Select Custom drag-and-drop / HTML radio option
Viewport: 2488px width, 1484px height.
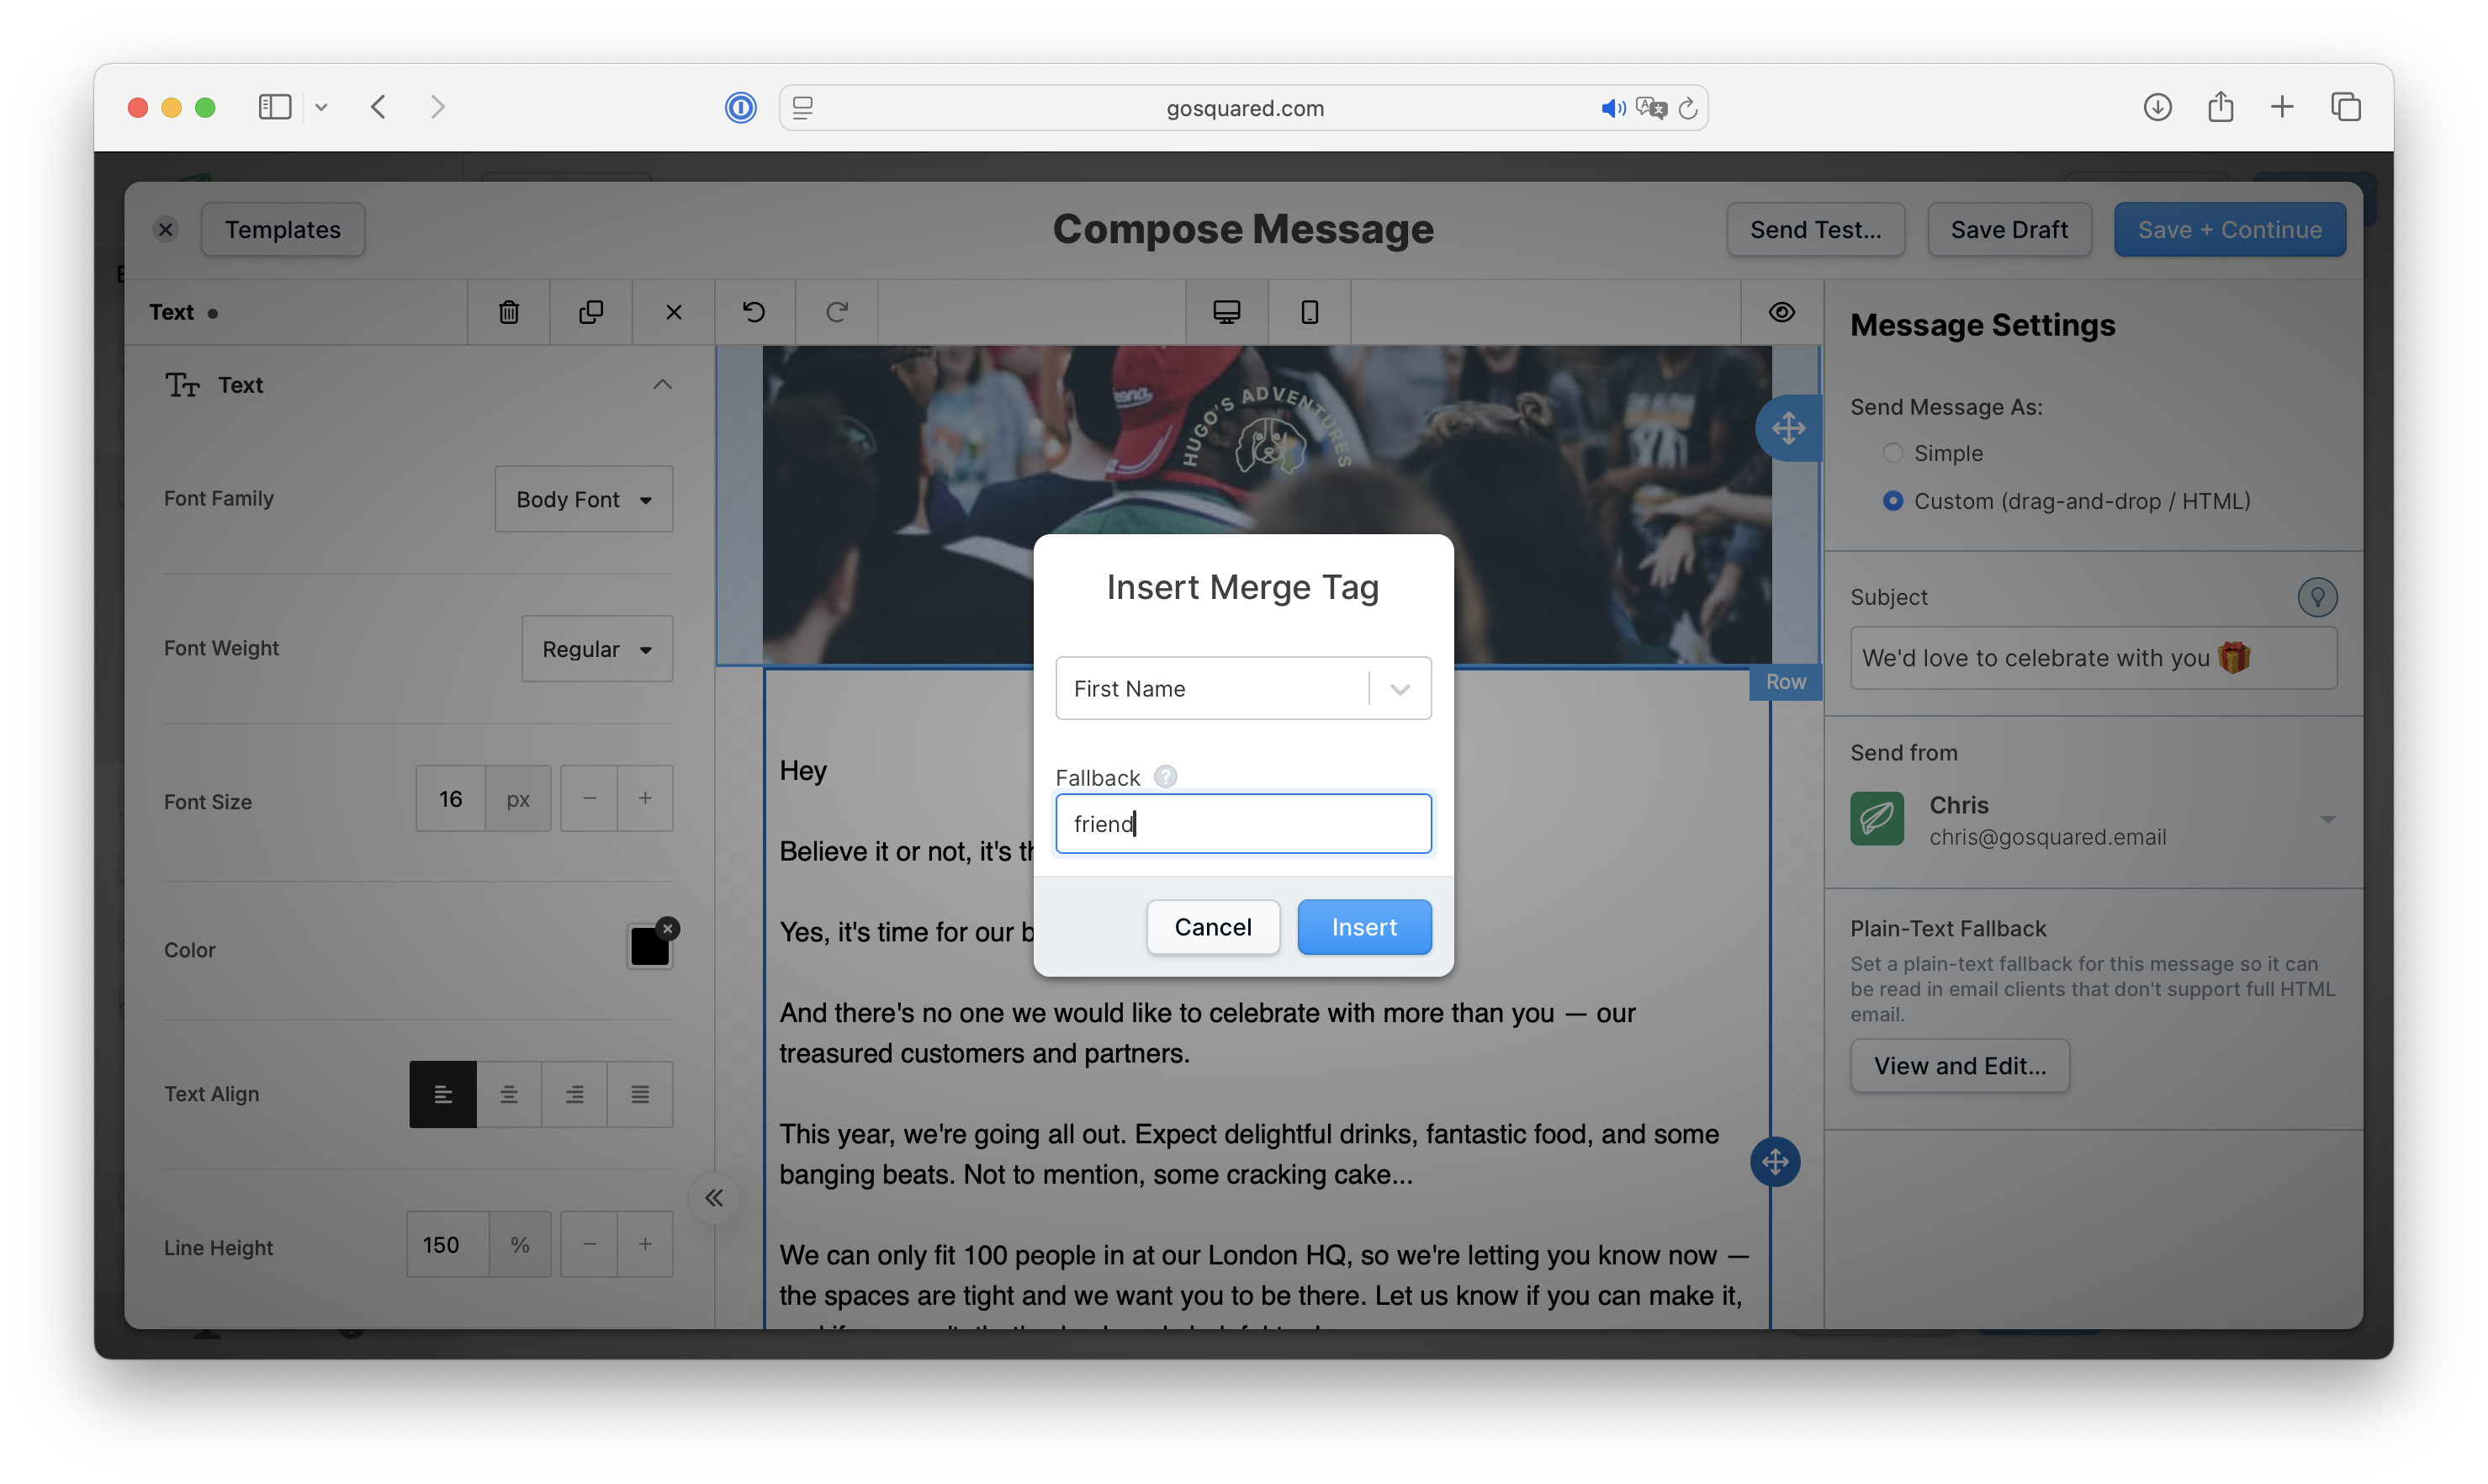click(1892, 501)
